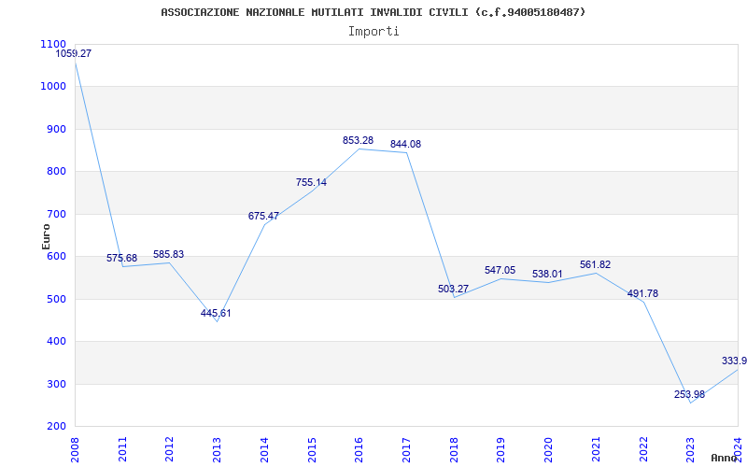The image size is (747, 467).
Task: Select the 491.78 data label
Action: [642, 294]
